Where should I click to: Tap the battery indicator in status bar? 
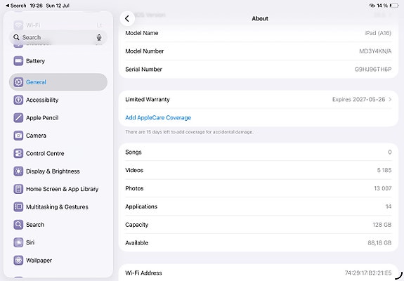click(394, 6)
